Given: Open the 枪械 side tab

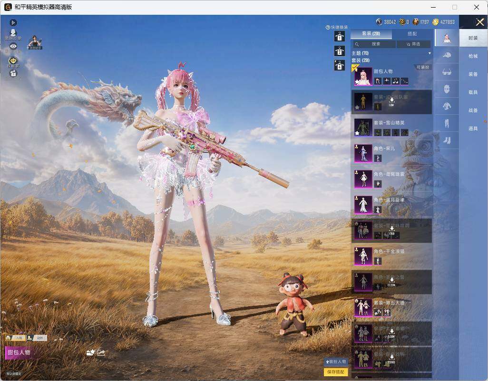Looking at the screenshot, I should [x=473, y=56].
